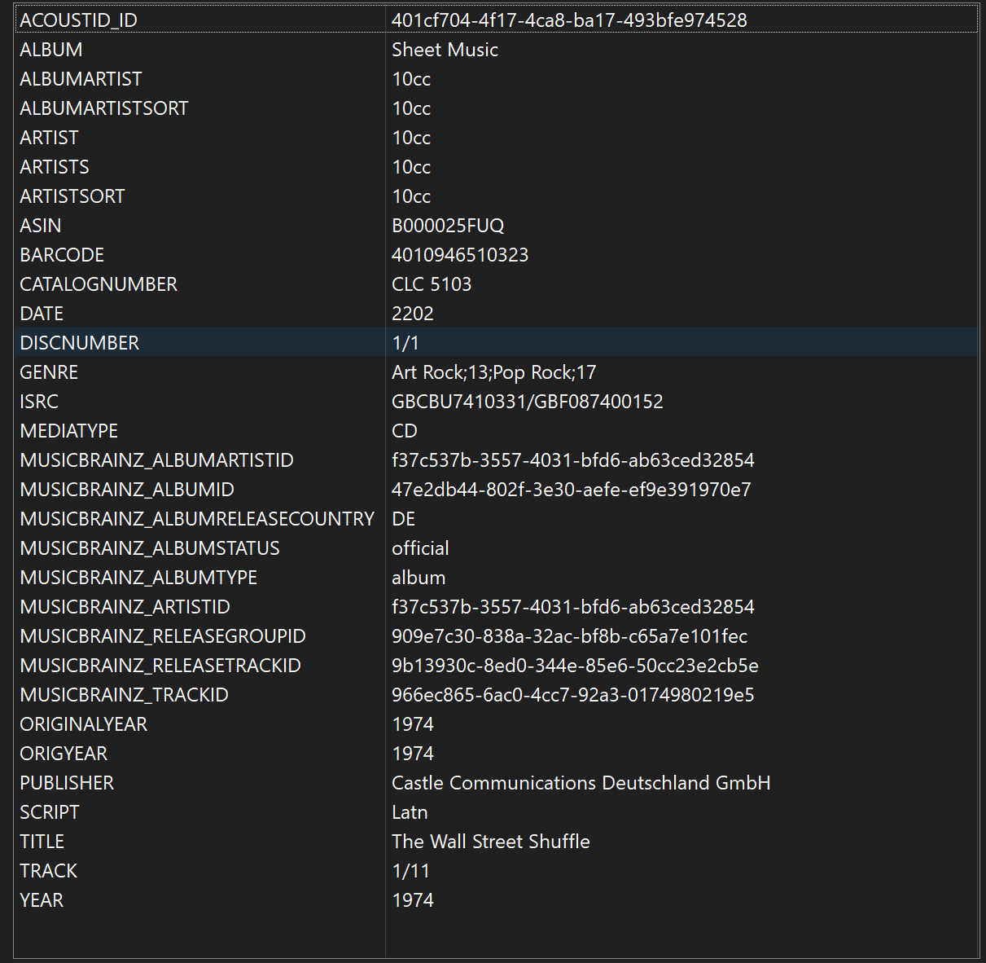Select the MUSICBRAINZ_ARTISTID tag name
986x963 pixels.
[125, 607]
